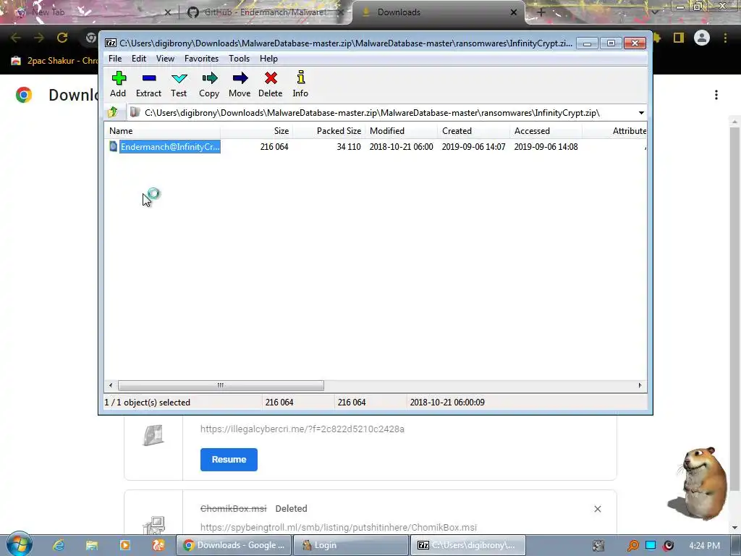
Task: Run the Test toolbar icon
Action: pos(179,84)
